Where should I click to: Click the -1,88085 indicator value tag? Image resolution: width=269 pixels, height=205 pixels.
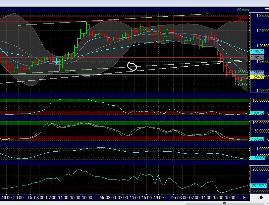coord(258,158)
